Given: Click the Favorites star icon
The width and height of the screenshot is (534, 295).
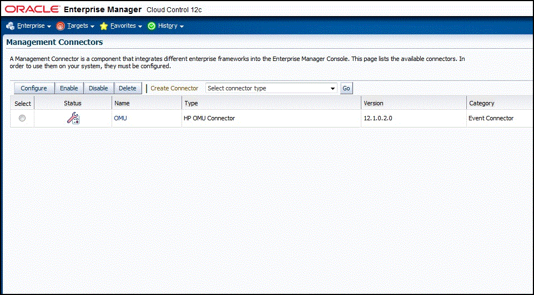Looking at the screenshot, I should click(104, 26).
